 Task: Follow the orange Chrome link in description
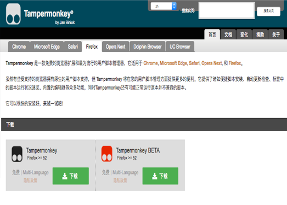(x=150, y=63)
